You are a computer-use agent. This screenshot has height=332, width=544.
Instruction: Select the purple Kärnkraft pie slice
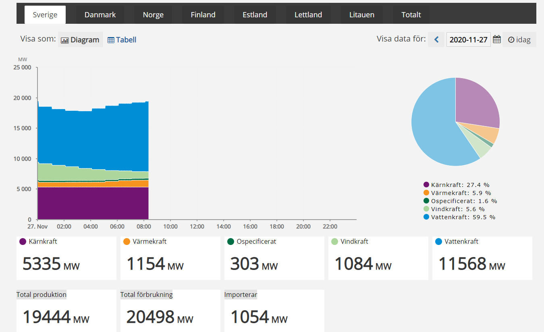point(478,103)
